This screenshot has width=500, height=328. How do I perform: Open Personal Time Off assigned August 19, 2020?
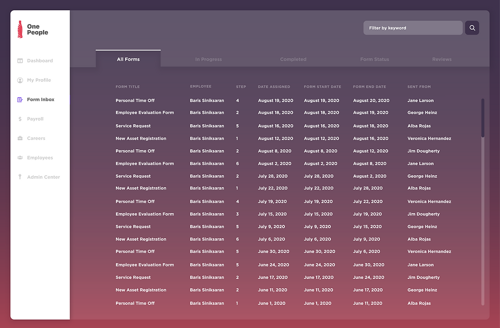(135, 101)
